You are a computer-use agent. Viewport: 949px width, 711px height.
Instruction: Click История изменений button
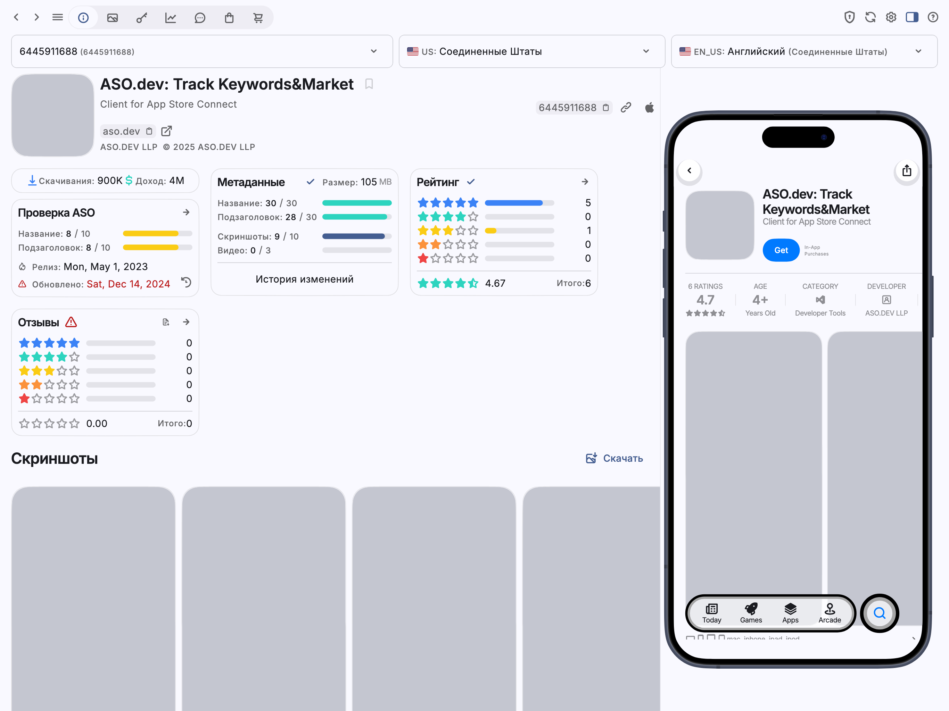click(305, 279)
